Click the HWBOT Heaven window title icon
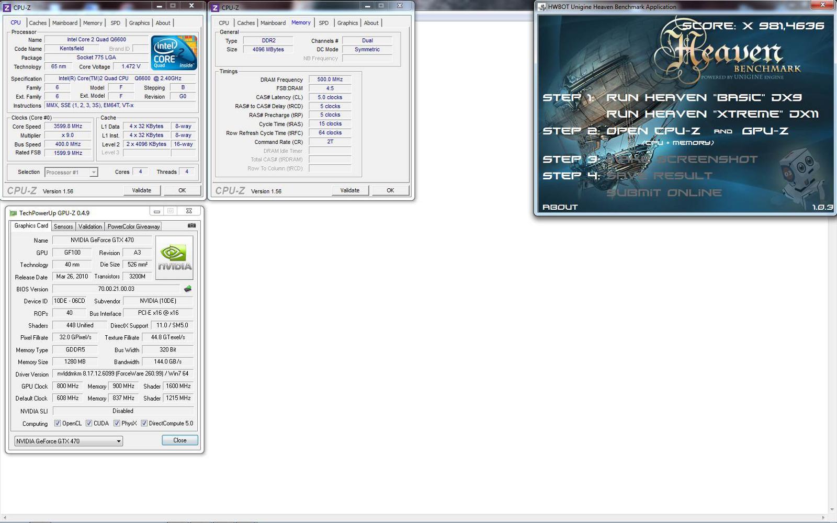The height and width of the screenshot is (523, 837). click(541, 7)
